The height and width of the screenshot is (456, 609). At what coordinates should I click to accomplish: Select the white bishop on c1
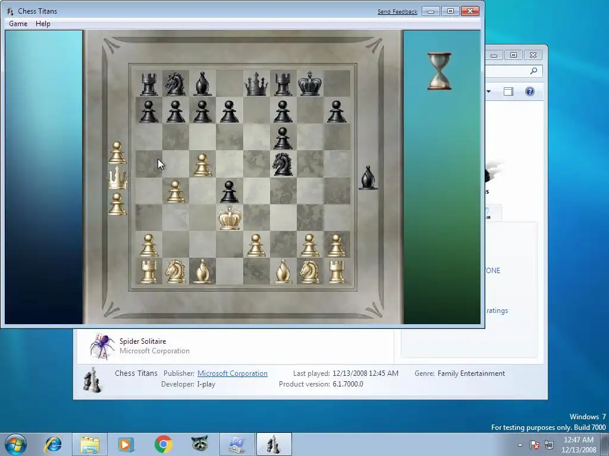(x=202, y=271)
